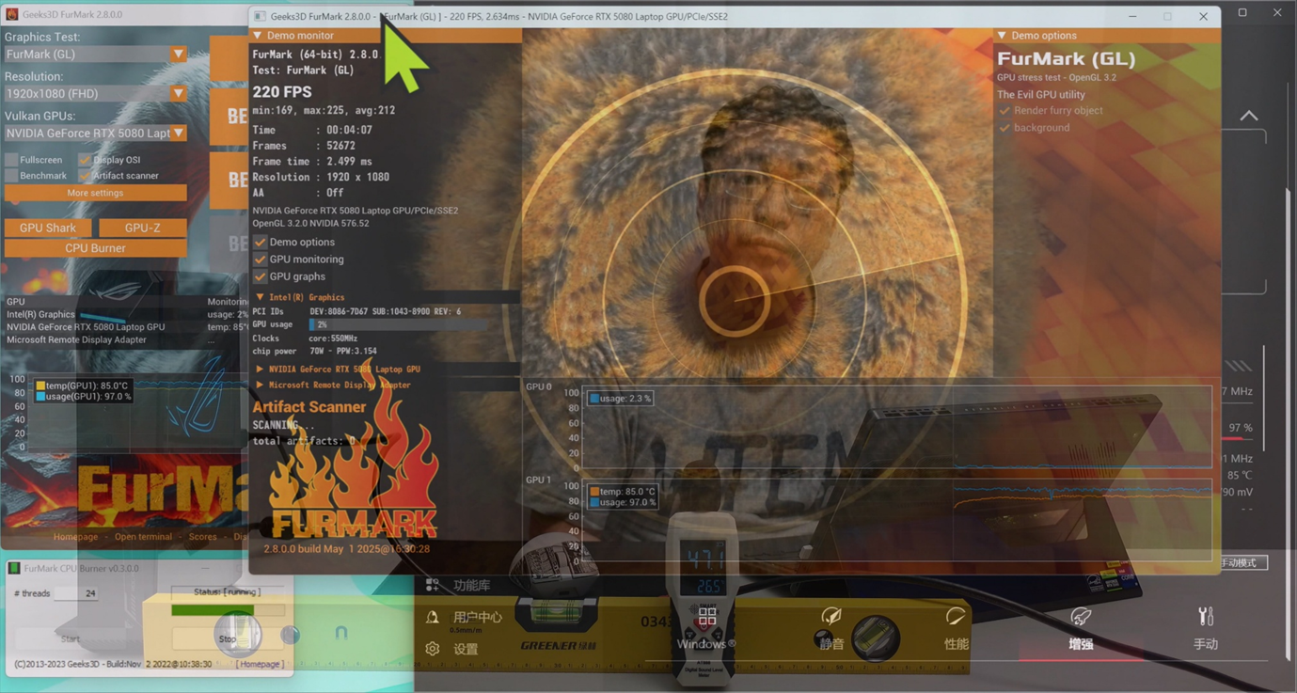Collapse the Demo monitor panel header
The image size is (1297, 693).
pyautogui.click(x=386, y=36)
